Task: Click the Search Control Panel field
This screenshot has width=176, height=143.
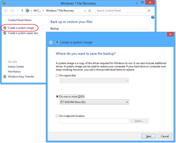Action: tap(123, 11)
